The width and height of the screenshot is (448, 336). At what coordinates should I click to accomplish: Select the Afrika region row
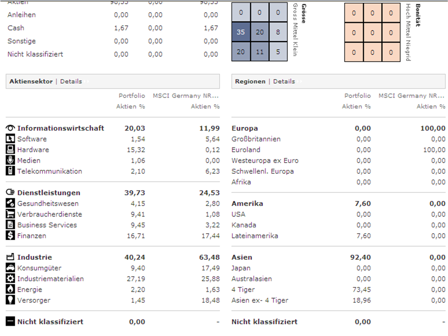(338, 182)
